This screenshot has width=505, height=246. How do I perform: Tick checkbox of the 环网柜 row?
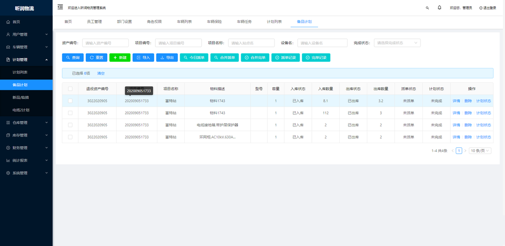(70, 137)
